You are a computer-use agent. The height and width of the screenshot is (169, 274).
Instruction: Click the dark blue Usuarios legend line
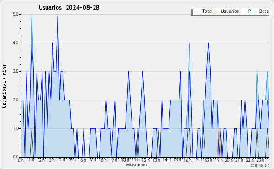click(x=216, y=11)
